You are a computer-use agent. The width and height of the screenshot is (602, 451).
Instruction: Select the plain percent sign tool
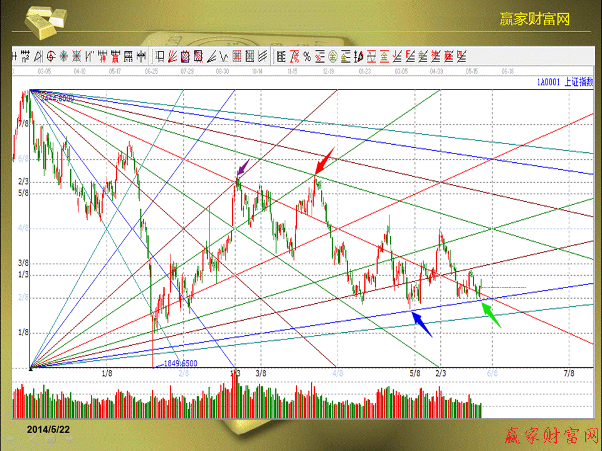pos(307,57)
